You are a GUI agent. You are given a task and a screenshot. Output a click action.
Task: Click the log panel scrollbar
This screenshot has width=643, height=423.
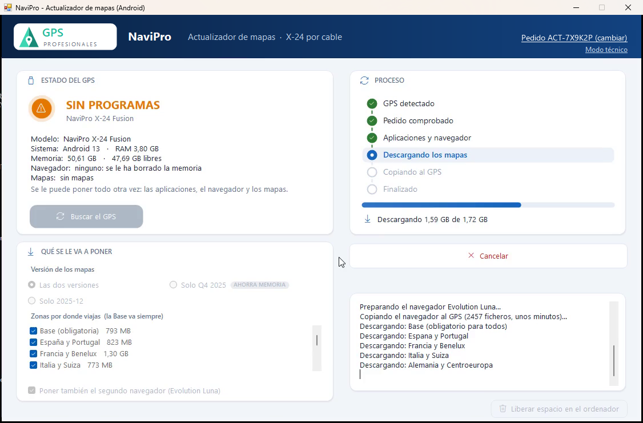(614, 344)
